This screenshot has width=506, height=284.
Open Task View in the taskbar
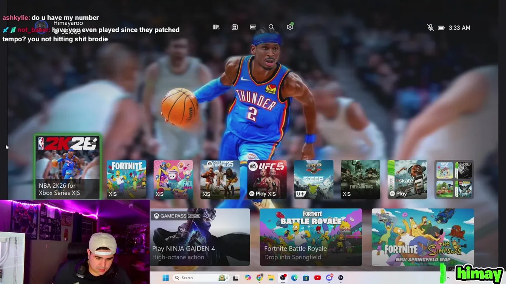[x=236, y=278]
